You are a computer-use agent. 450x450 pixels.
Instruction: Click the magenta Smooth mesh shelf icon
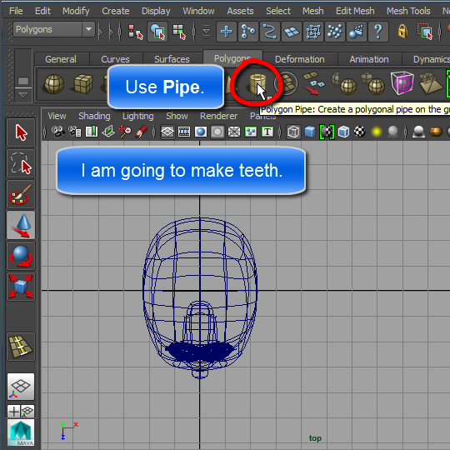(x=402, y=83)
